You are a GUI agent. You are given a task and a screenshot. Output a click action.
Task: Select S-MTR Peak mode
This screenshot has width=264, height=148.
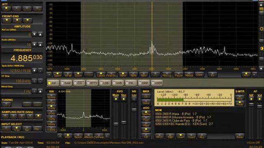(240, 104)
